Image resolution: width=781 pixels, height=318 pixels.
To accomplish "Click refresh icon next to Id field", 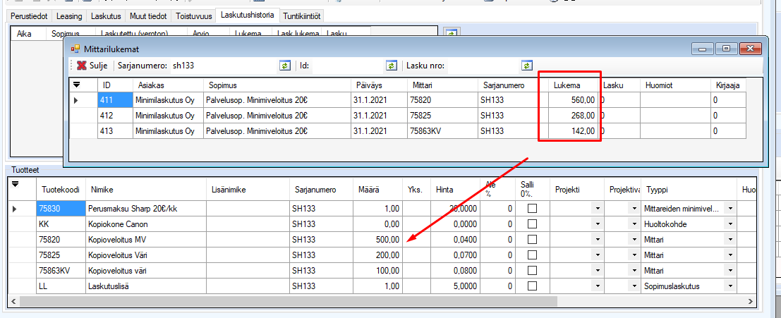I will tap(391, 65).
